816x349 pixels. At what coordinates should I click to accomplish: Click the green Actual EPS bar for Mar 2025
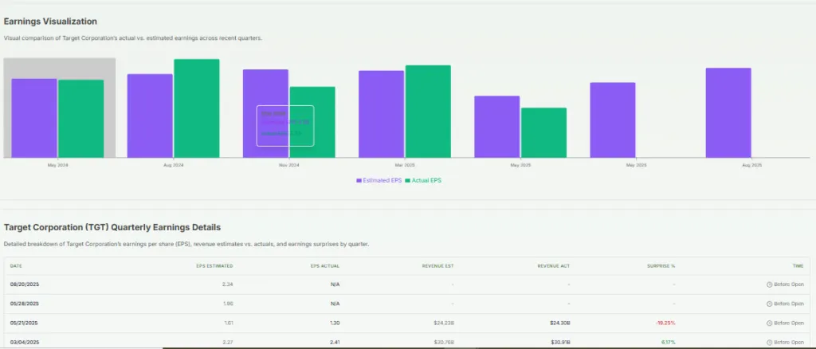(x=428, y=112)
